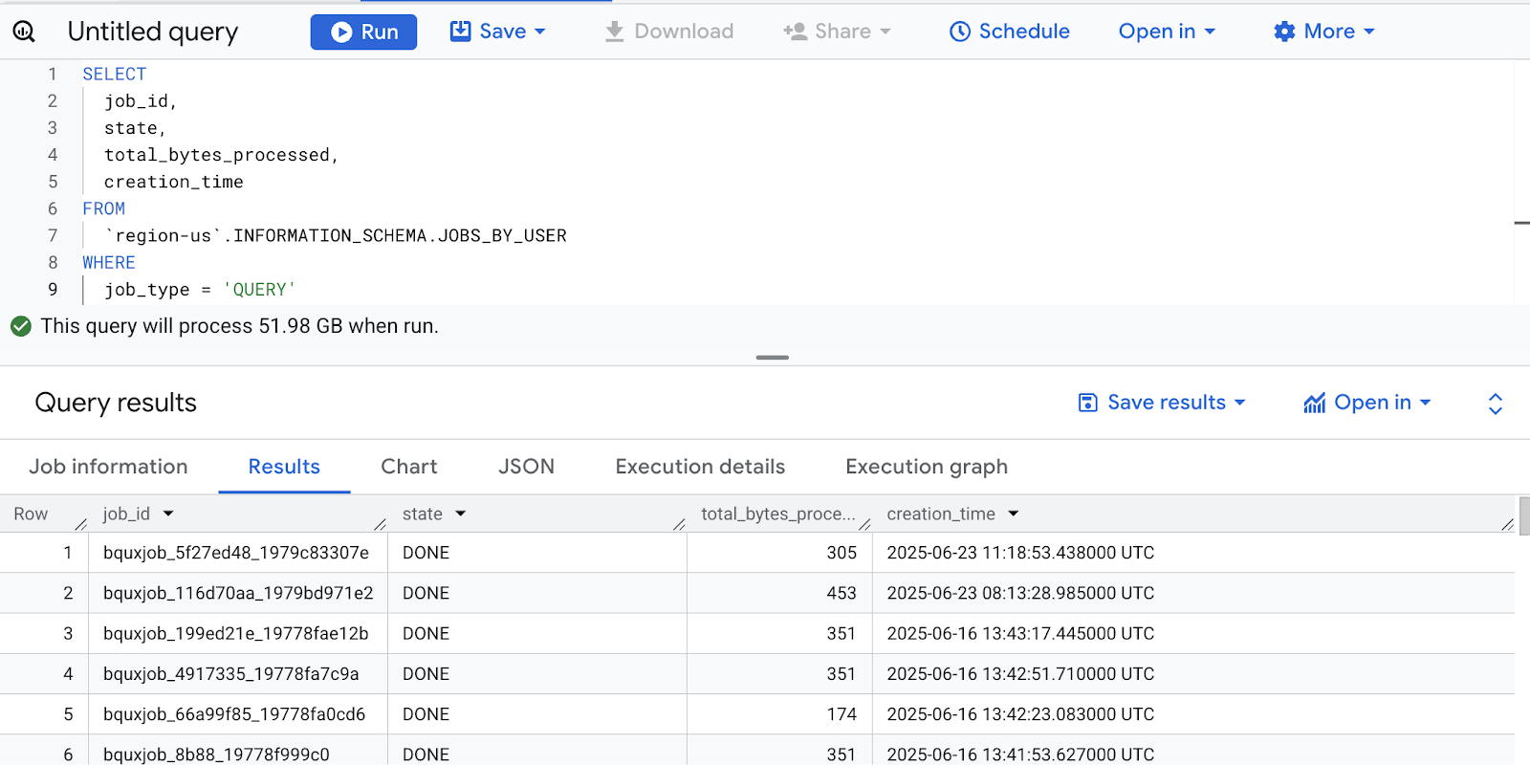This screenshot has width=1530, height=766.
Task: Click the state column resize handle
Action: pos(679,523)
